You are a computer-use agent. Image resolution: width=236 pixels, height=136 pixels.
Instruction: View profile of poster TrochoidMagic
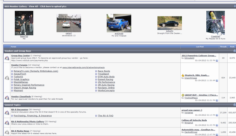(x=191, y=98)
